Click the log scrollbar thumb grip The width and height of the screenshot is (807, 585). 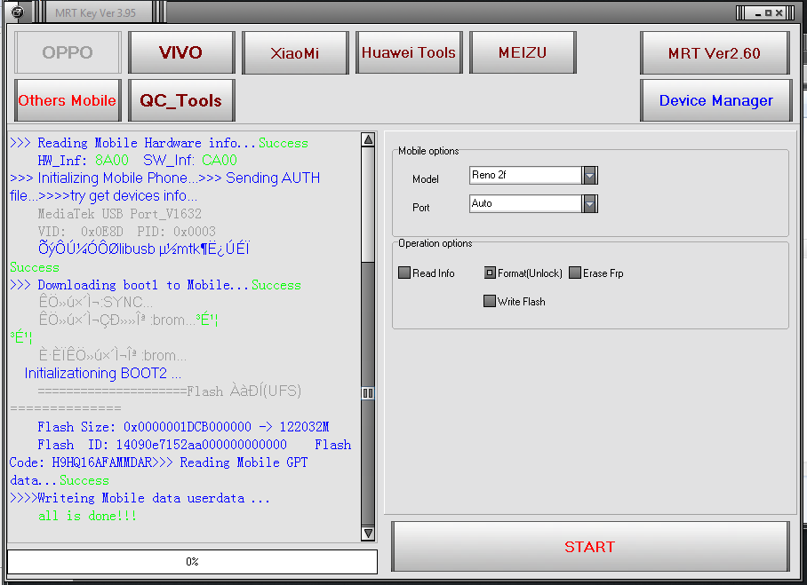click(368, 392)
